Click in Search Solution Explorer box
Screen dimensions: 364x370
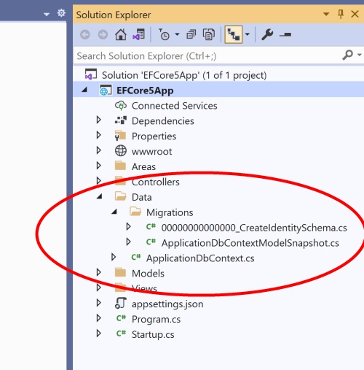206,56
